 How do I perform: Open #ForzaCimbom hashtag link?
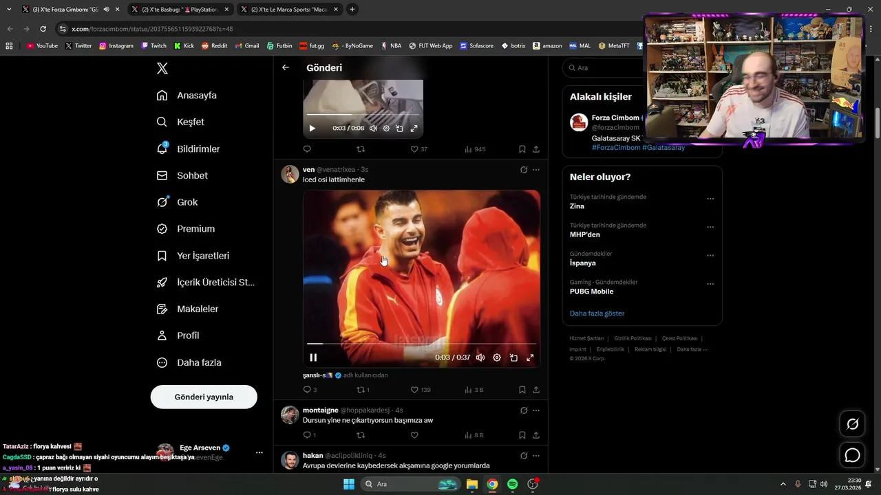(616, 148)
